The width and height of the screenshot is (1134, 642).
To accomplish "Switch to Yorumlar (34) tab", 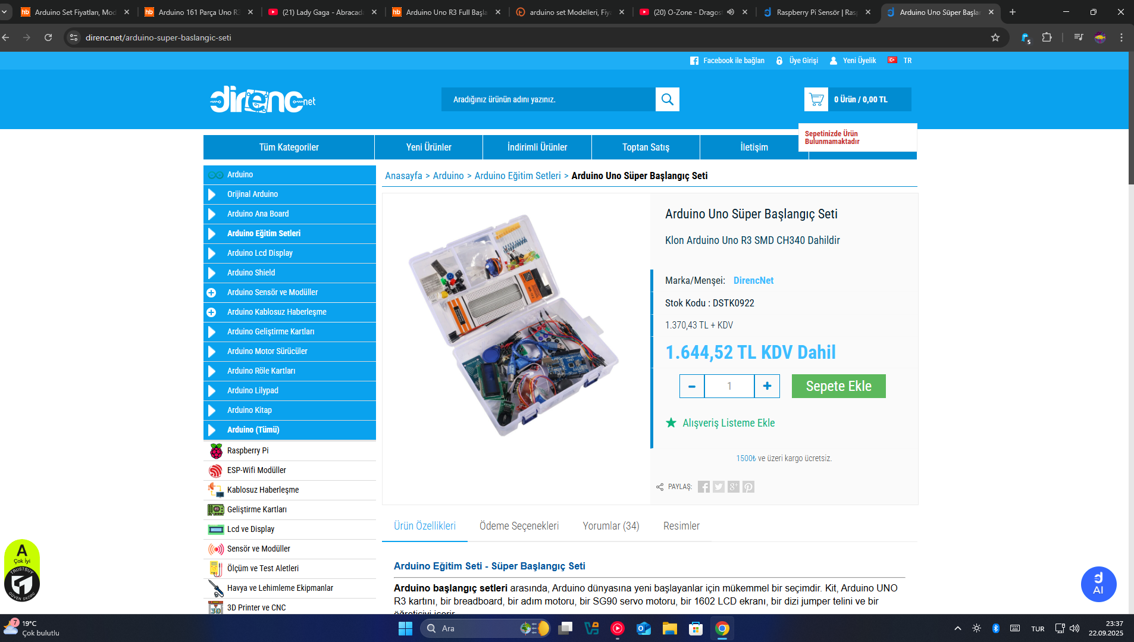I will point(611,526).
